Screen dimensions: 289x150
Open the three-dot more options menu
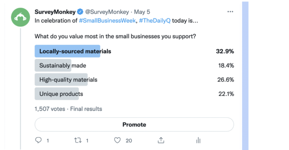230,12
